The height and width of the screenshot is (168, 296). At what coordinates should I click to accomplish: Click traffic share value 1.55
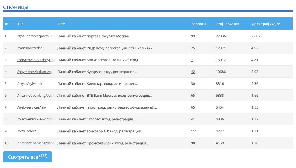pos(255,107)
